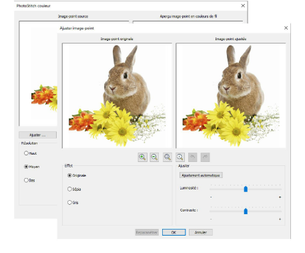
Task: Close the PhotoStitch couleur window
Action: point(243,6)
